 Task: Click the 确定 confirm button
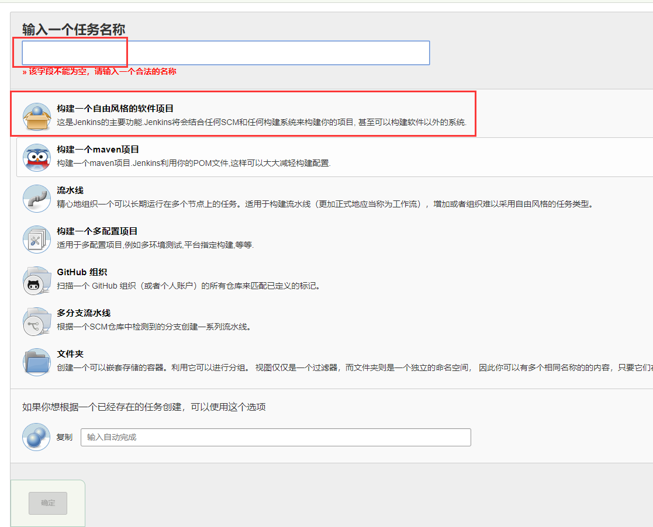tap(48, 503)
